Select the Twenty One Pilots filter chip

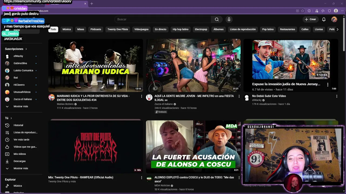118,29
